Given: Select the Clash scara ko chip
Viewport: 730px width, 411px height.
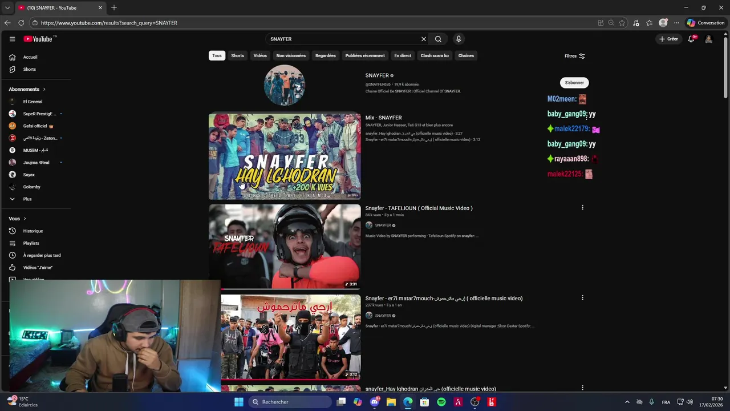Looking at the screenshot, I should click(435, 55).
